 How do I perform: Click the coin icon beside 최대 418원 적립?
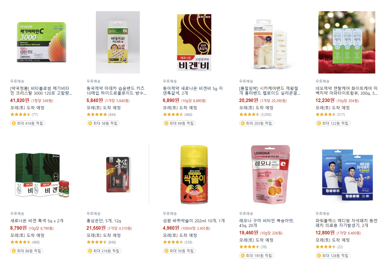coord(14,123)
